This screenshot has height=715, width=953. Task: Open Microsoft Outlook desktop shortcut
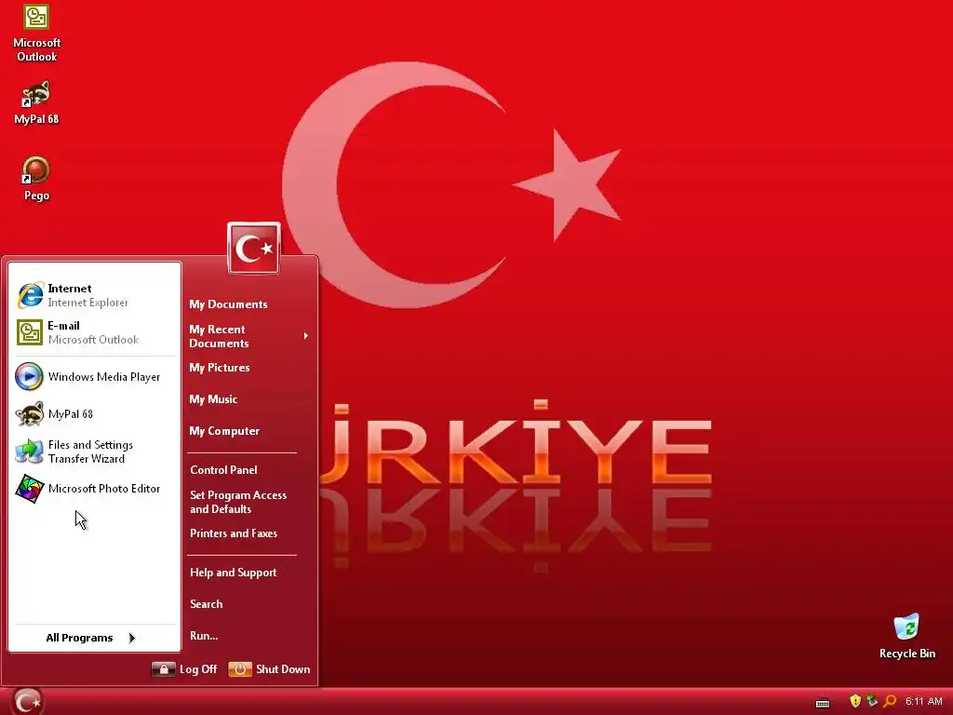[x=36, y=34]
